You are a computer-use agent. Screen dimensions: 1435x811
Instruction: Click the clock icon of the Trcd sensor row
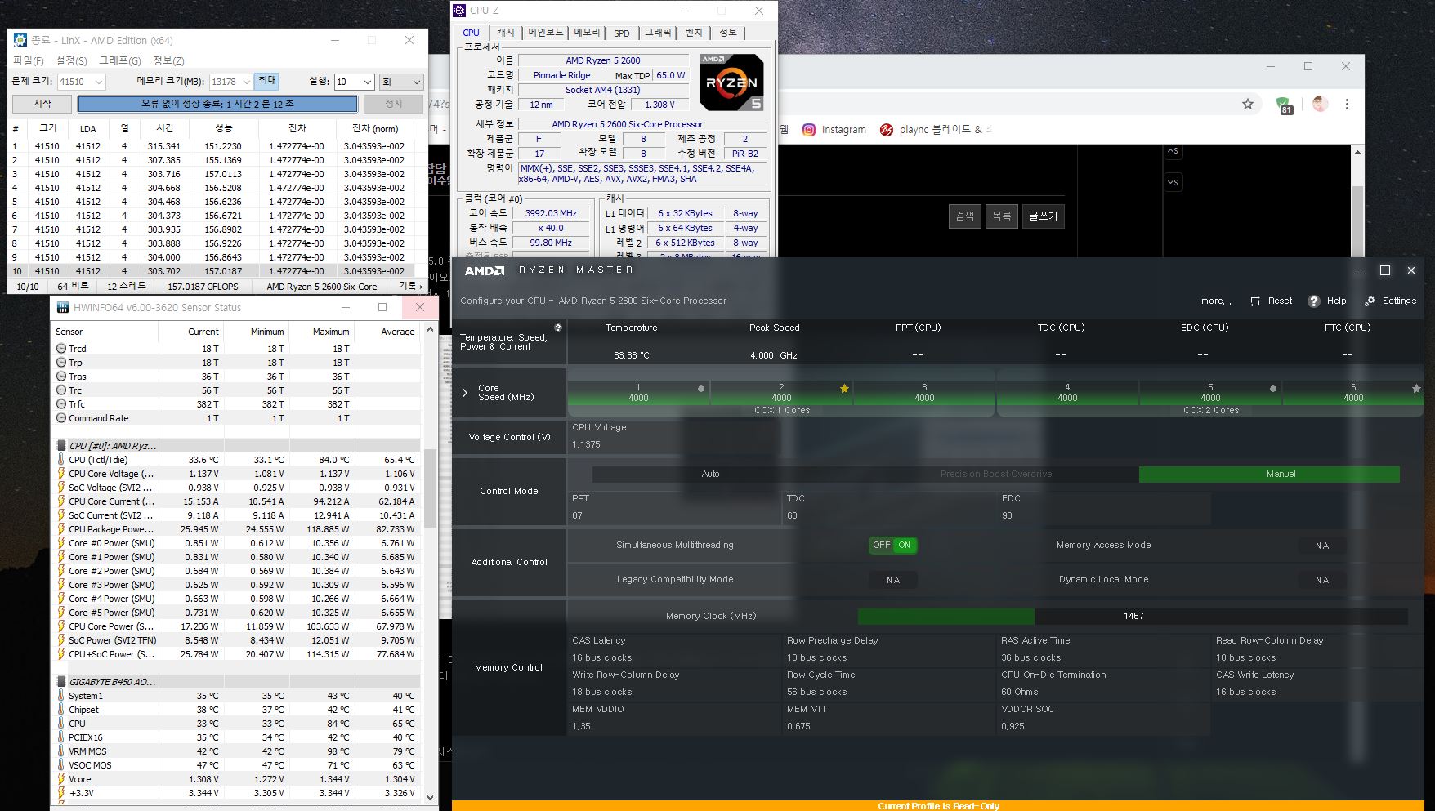(61, 349)
